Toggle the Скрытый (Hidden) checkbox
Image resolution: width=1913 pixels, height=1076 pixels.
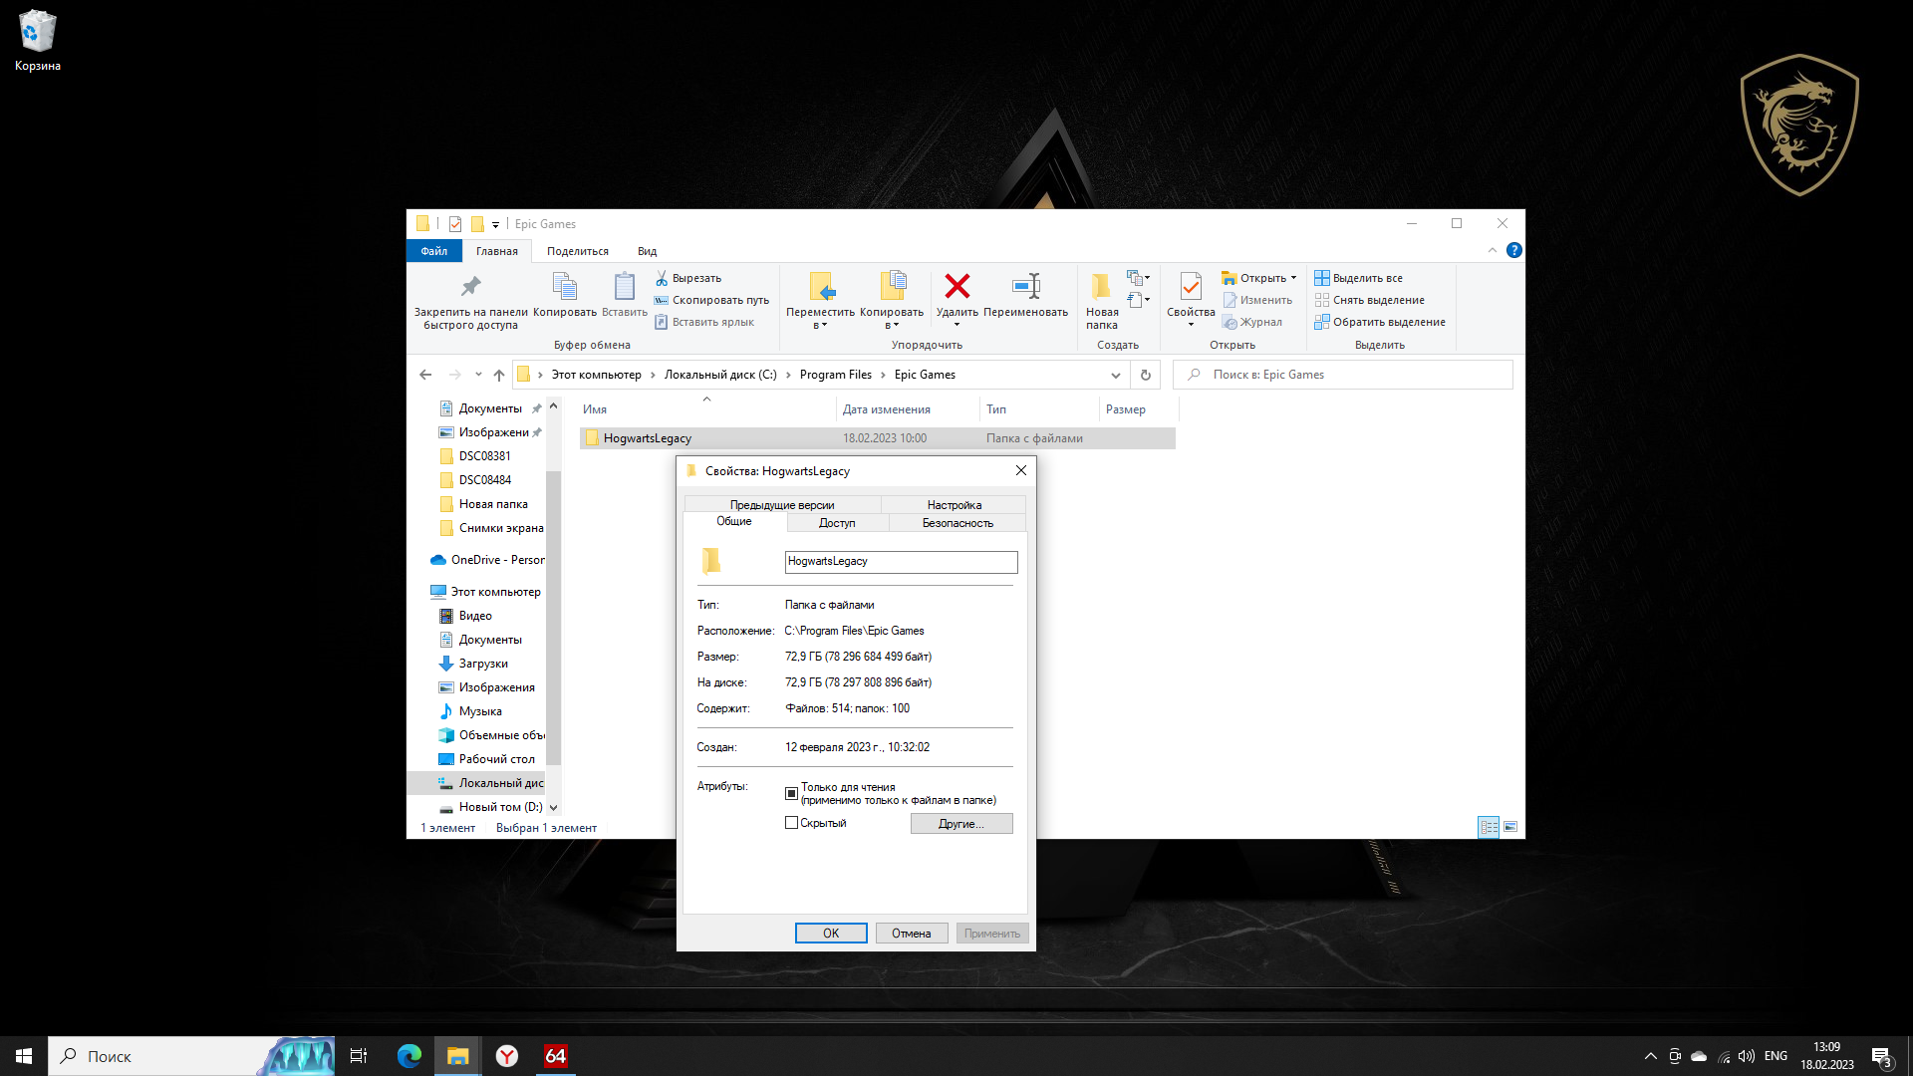click(x=791, y=823)
